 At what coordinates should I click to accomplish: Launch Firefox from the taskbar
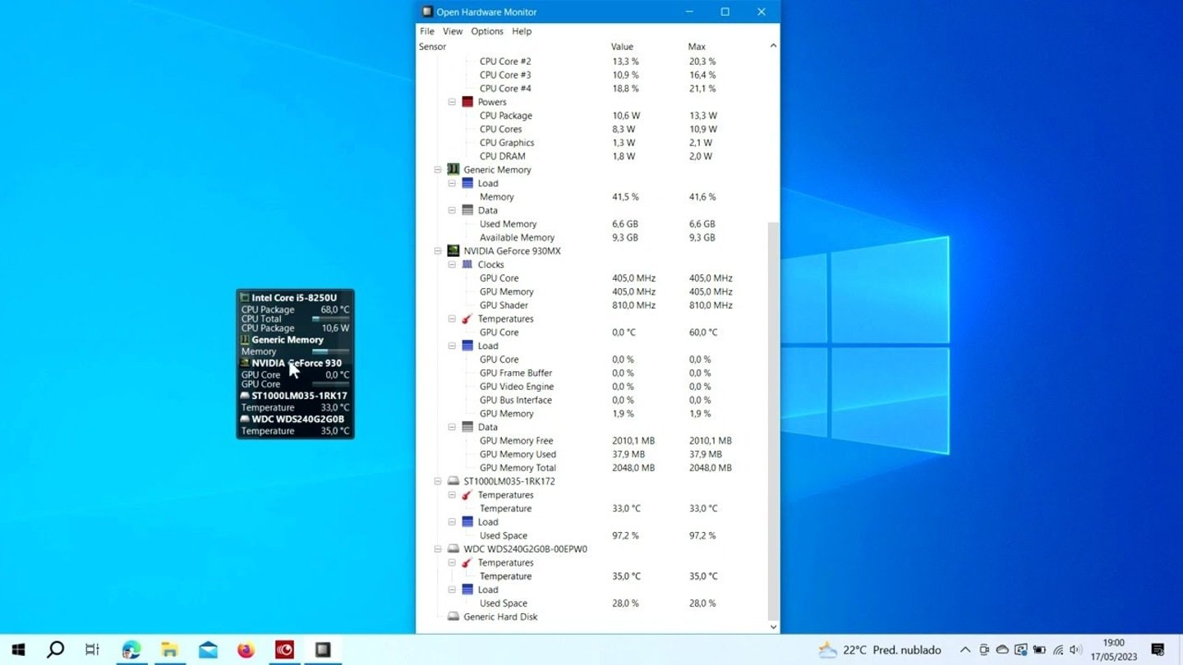click(x=246, y=649)
